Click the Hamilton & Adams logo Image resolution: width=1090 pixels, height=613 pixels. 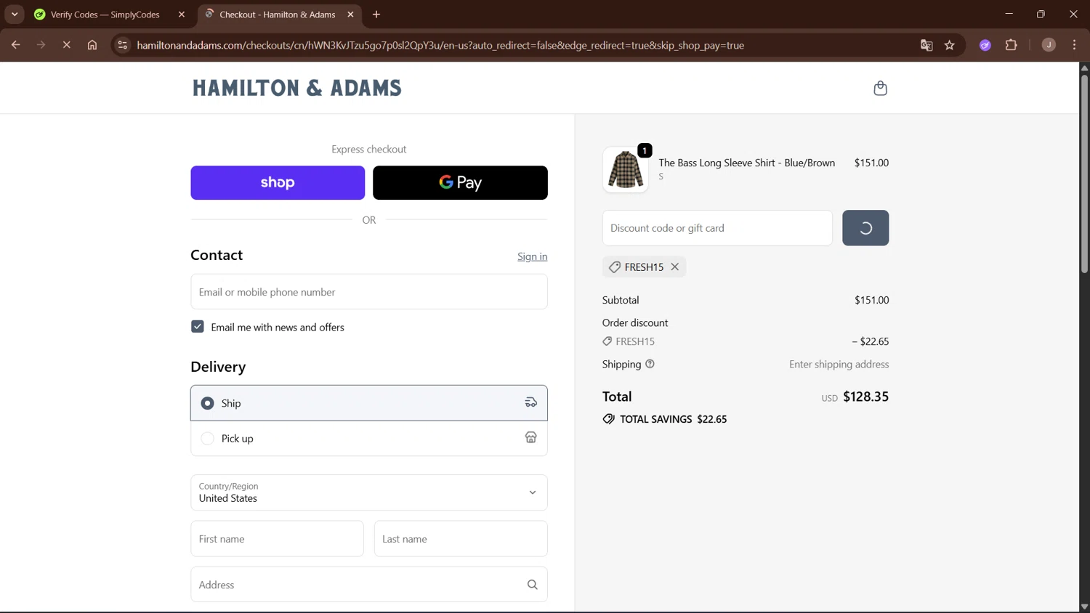click(296, 88)
